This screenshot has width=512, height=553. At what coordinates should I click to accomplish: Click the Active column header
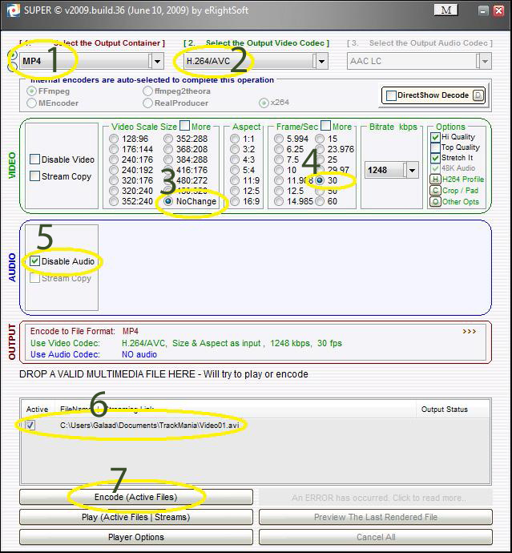tap(37, 410)
